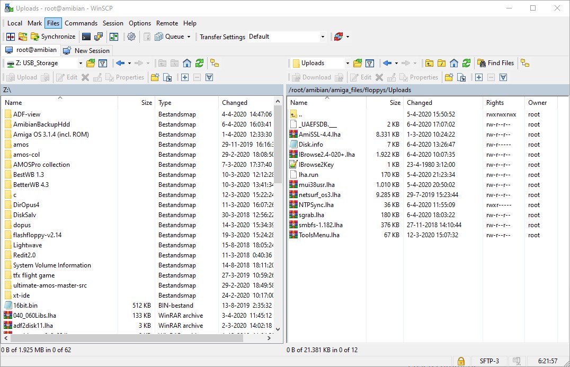Open the Options menu
The width and height of the screenshot is (570, 367).
tap(140, 23)
